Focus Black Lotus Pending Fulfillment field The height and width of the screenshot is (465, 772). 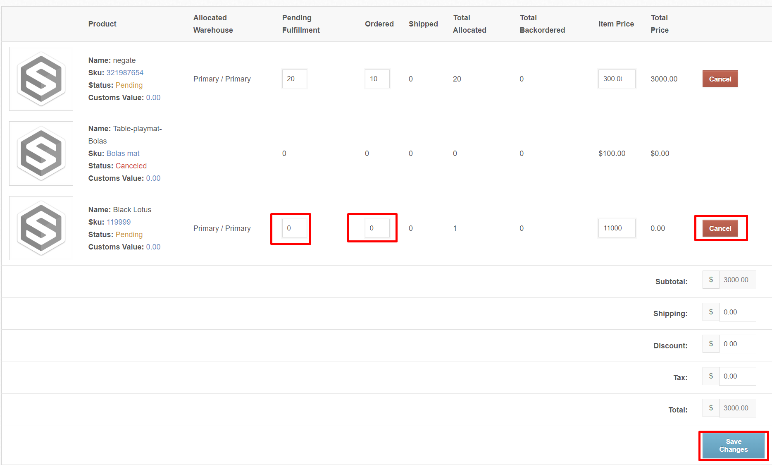tap(294, 228)
